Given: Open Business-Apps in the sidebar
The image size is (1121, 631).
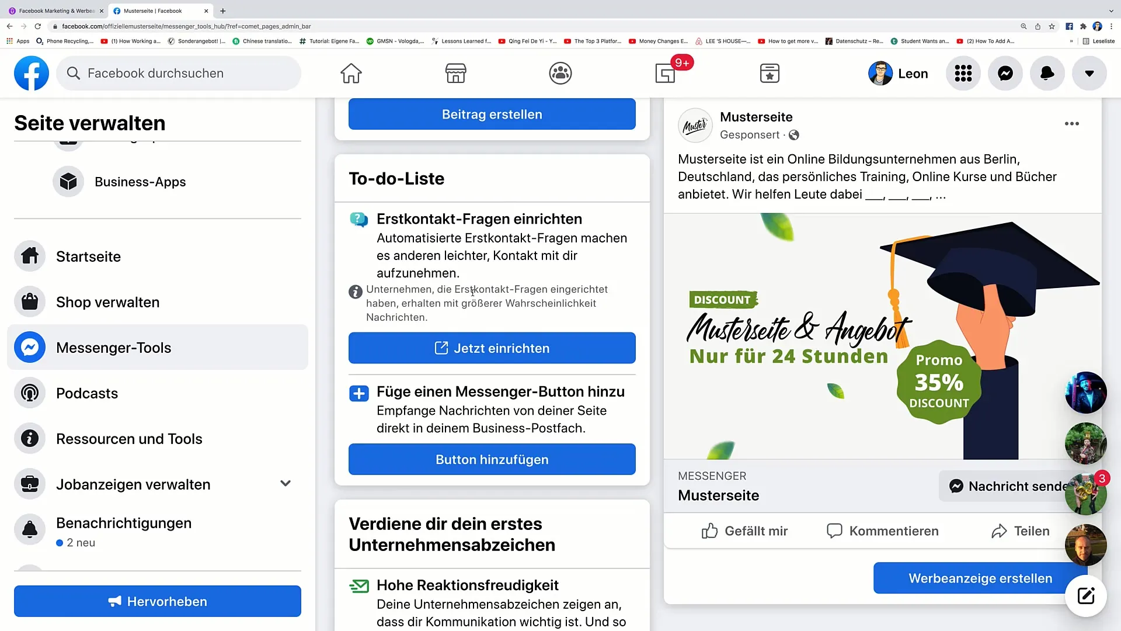Looking at the screenshot, I should pyautogui.click(x=140, y=182).
